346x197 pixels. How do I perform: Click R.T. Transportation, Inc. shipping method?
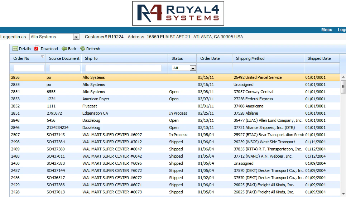pyautogui.click(x=268, y=149)
